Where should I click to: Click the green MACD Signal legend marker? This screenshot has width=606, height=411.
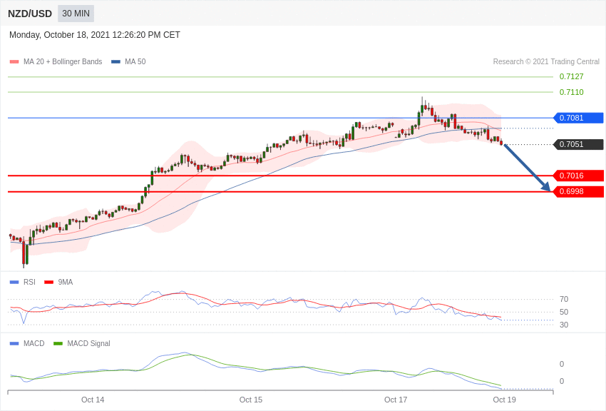58,343
